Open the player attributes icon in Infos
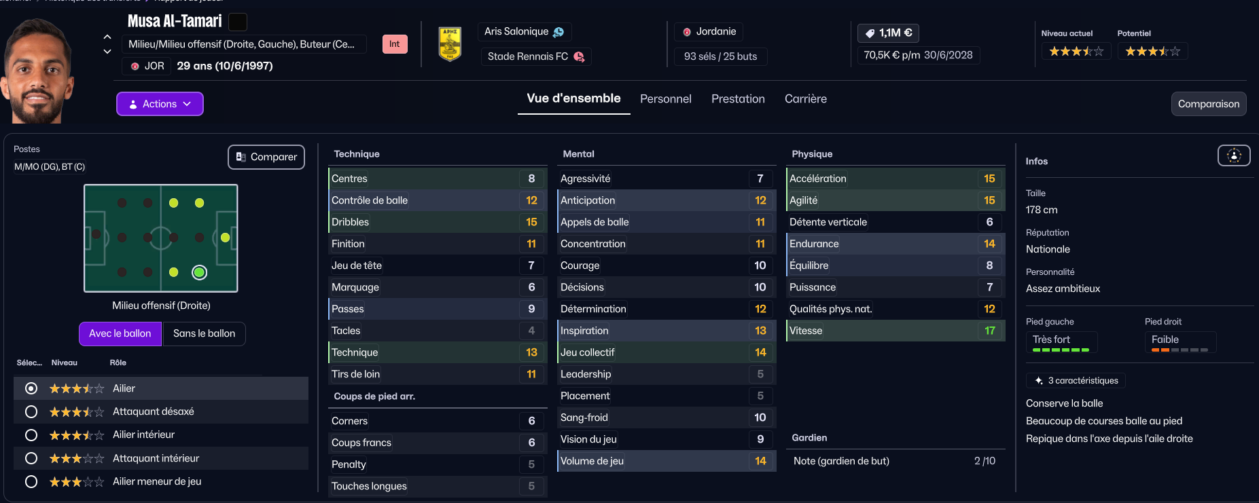1259x503 pixels. [x=1234, y=155]
